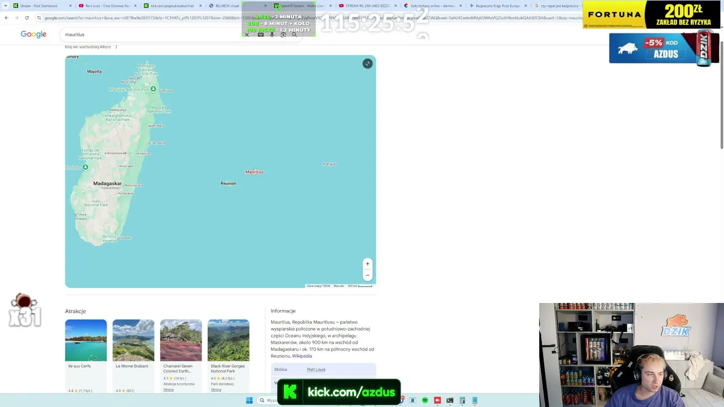Open the Black River Gorges National Park photo
Screen dimensions: 724x407
(x=229, y=340)
